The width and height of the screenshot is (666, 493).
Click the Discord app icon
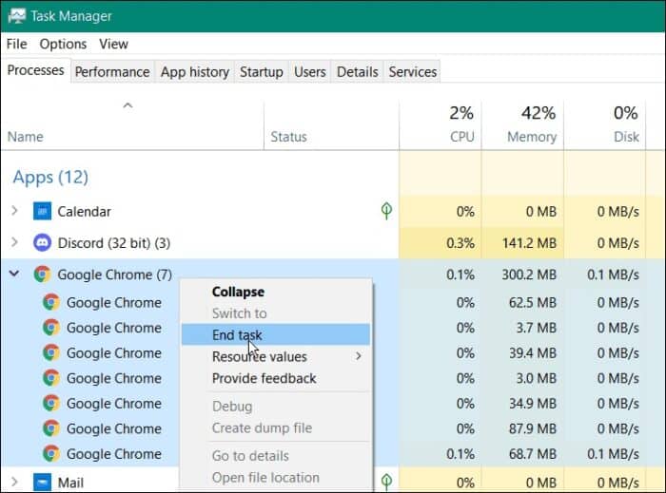tap(42, 242)
